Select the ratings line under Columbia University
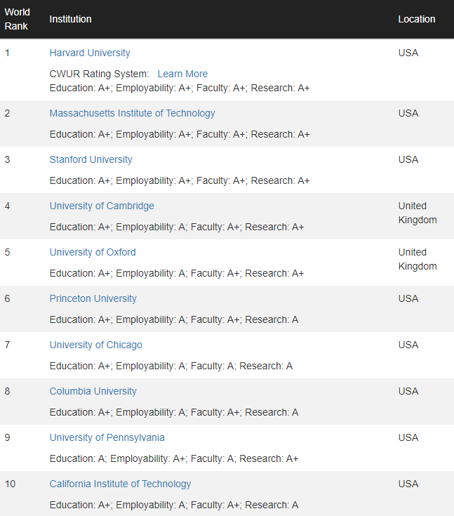The height and width of the screenshot is (516, 454). coord(174,412)
